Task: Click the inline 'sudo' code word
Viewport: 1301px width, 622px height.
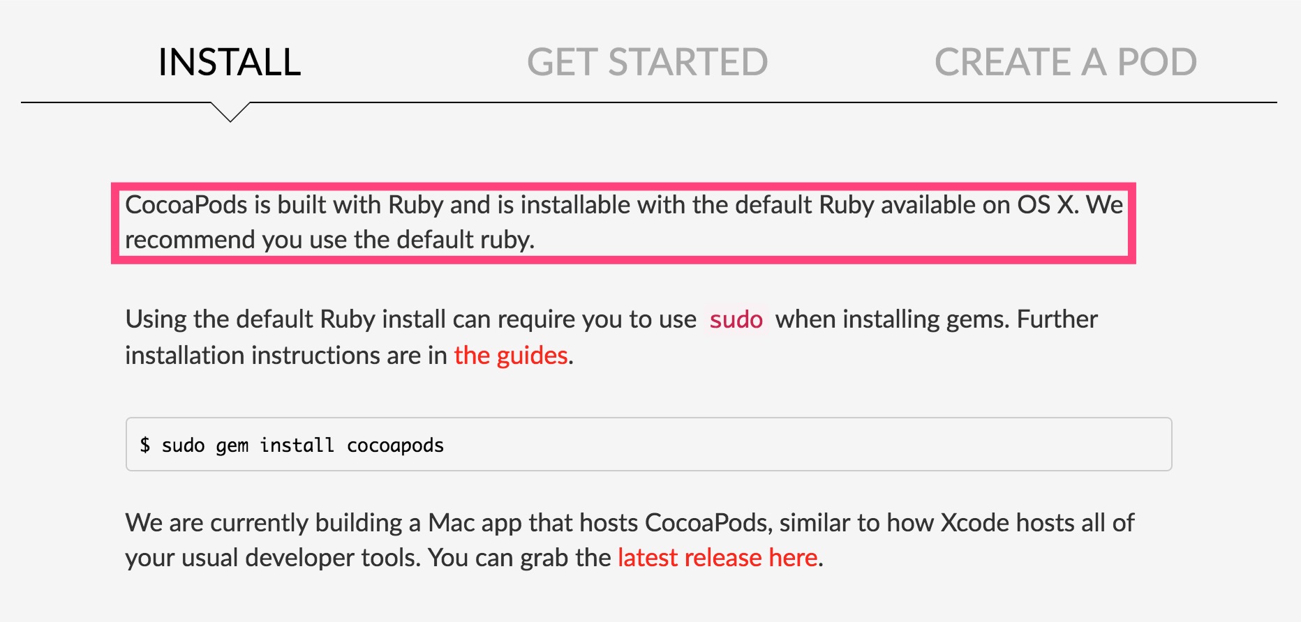Action: [736, 319]
